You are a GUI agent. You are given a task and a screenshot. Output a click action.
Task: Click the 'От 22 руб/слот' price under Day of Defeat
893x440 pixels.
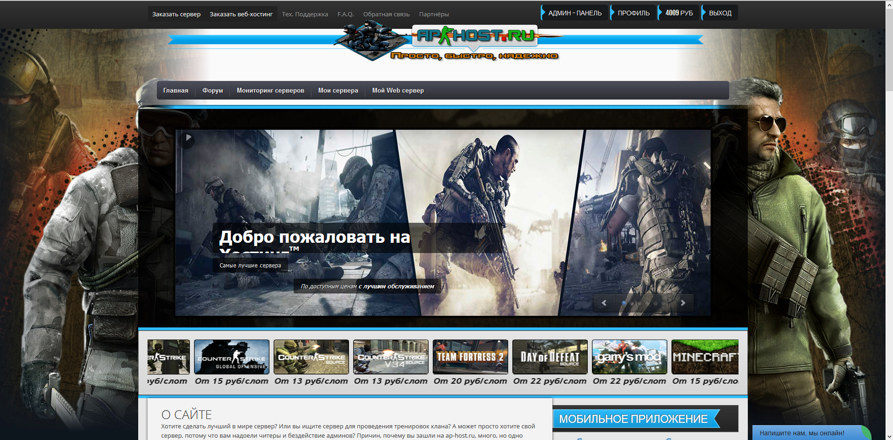[550, 381]
